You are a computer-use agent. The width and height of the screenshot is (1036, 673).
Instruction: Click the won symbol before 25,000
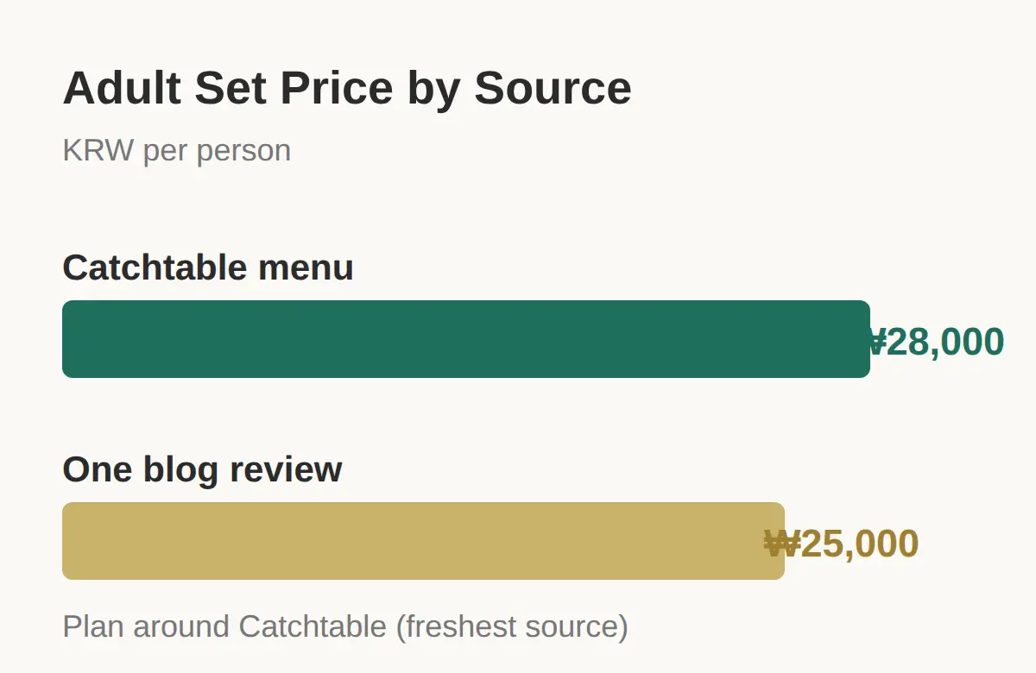coord(782,544)
